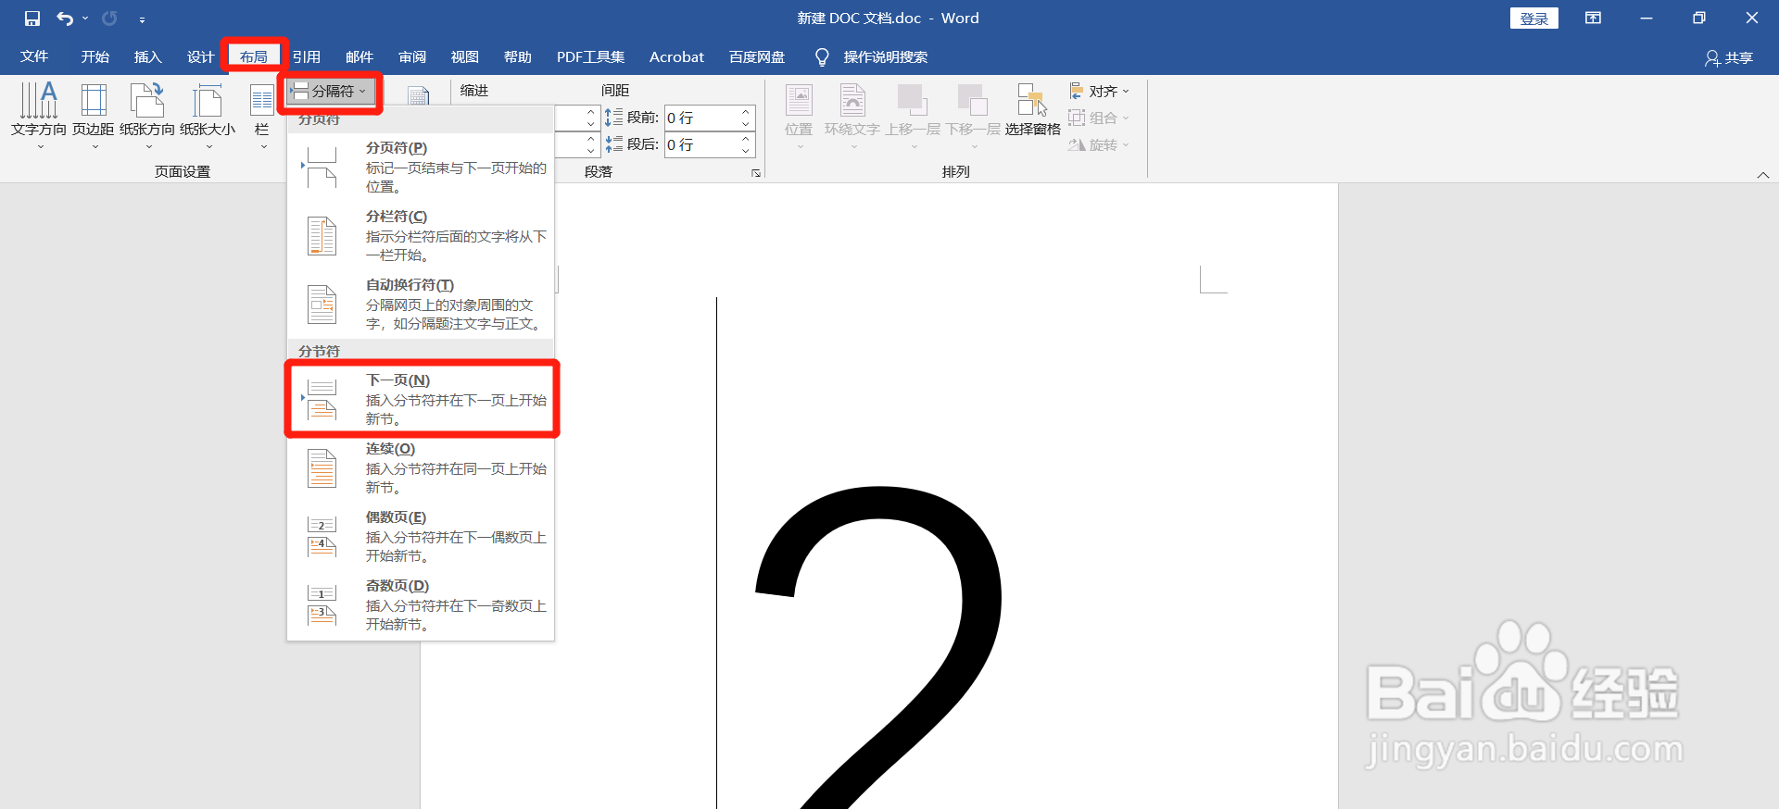Image resolution: width=1779 pixels, height=809 pixels.
Task: Open the 文件 tab
Action: click(34, 56)
